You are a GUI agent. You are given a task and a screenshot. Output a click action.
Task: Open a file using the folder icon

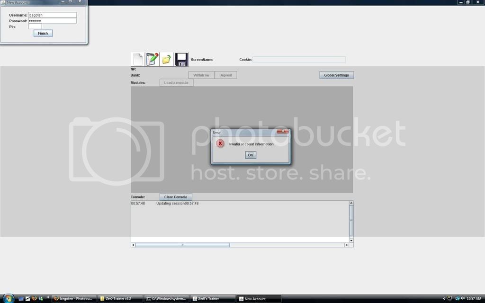pyautogui.click(x=167, y=59)
